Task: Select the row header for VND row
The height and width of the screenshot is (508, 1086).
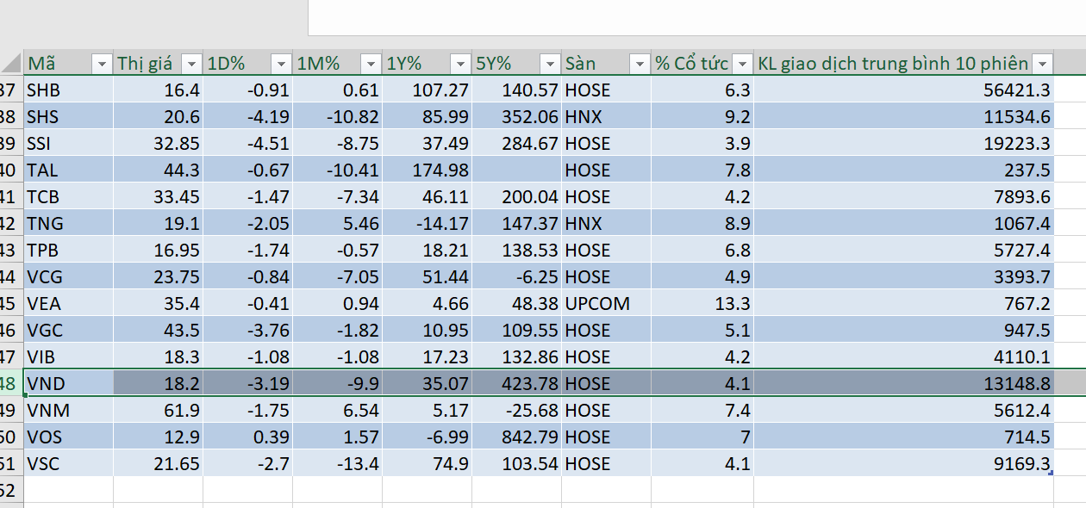Action: point(10,384)
